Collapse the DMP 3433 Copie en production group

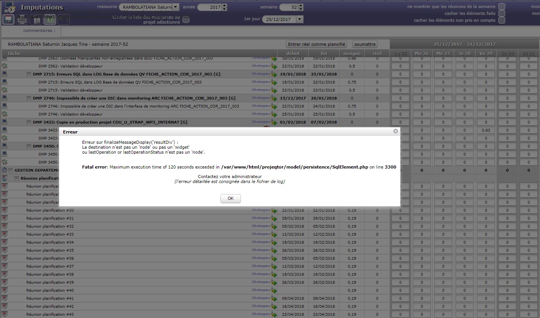(29, 122)
